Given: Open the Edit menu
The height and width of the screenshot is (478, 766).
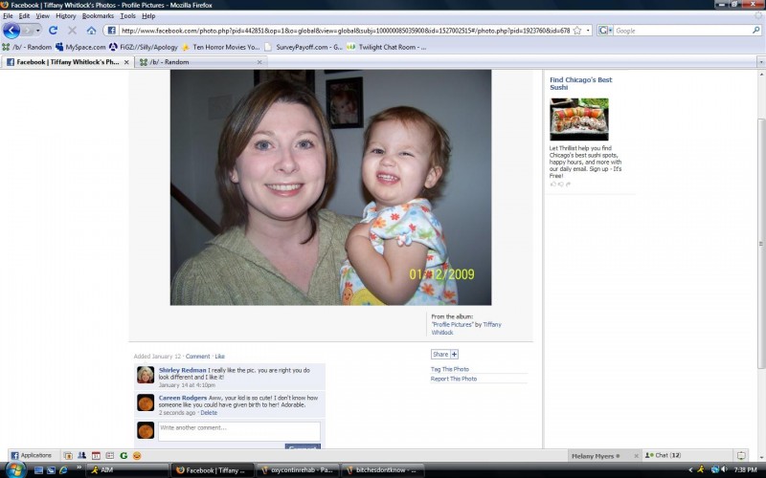Looking at the screenshot, I should coord(24,15).
